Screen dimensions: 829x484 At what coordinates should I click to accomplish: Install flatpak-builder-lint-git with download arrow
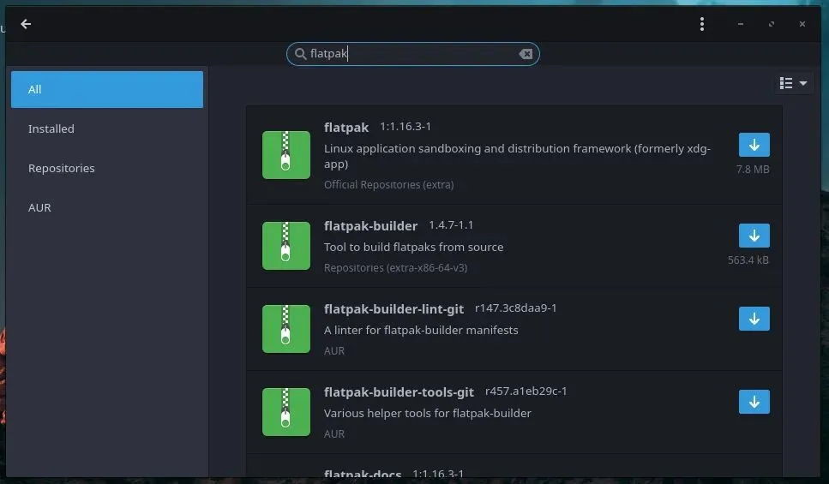coord(754,319)
